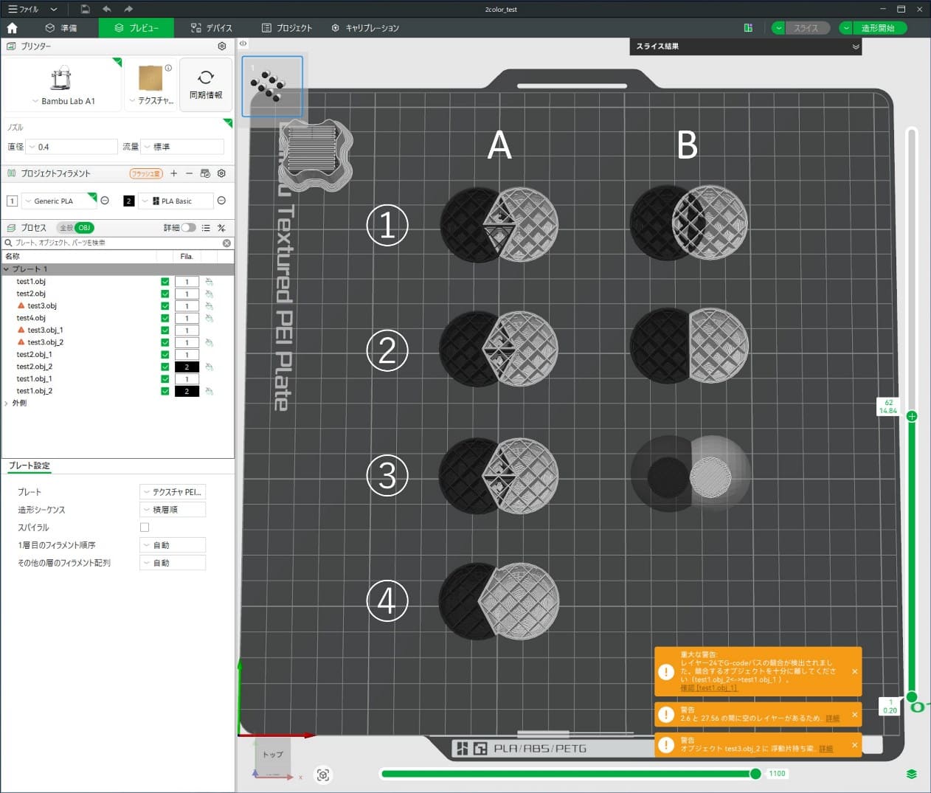The width and height of the screenshot is (931, 793).
Task: Uncheck the checkbox for test4.obj
Action: click(165, 318)
